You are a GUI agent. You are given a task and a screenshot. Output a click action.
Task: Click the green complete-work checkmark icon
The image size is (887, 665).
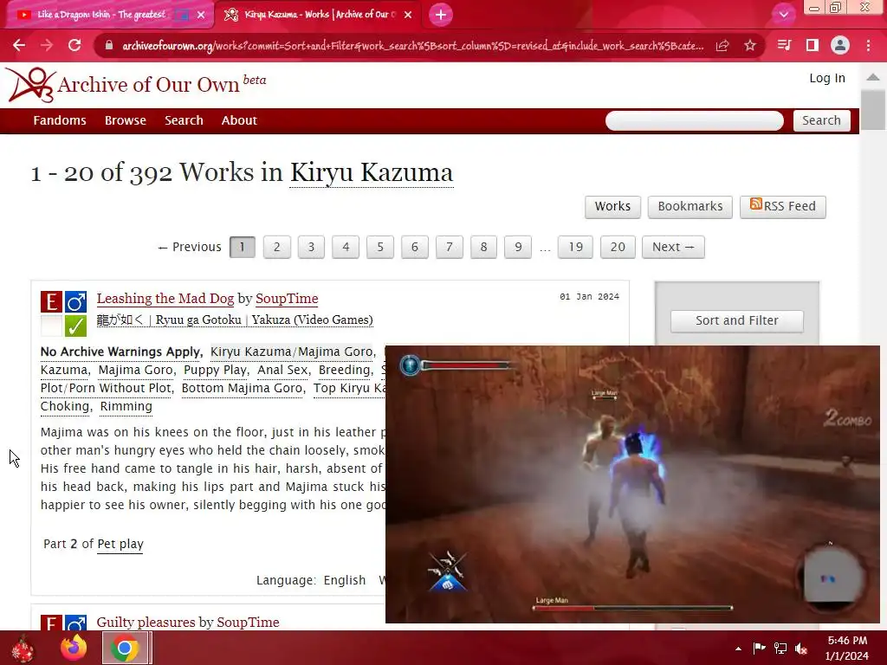[x=75, y=326]
